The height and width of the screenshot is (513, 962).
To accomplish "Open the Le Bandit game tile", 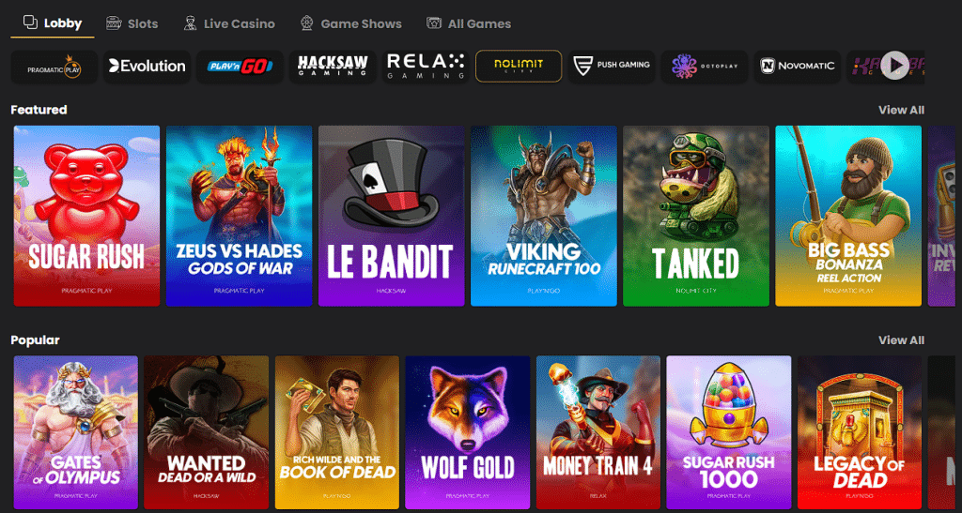I will pos(392,216).
